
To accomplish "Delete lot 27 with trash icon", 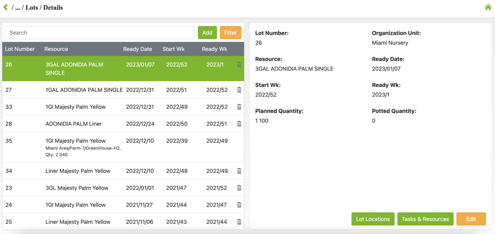I will (239, 90).
